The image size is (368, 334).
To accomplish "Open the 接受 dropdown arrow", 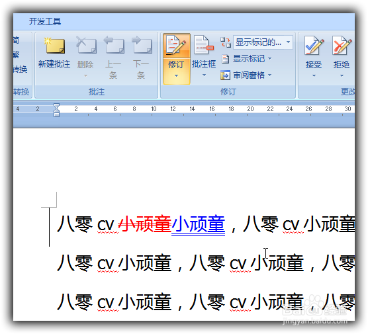I will [x=314, y=76].
